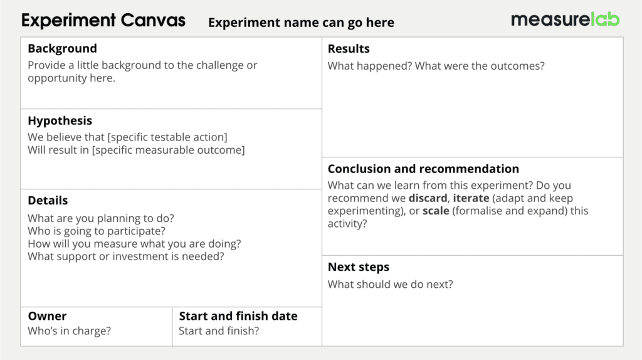
Task: Select the Owner heading
Action: [x=47, y=316]
